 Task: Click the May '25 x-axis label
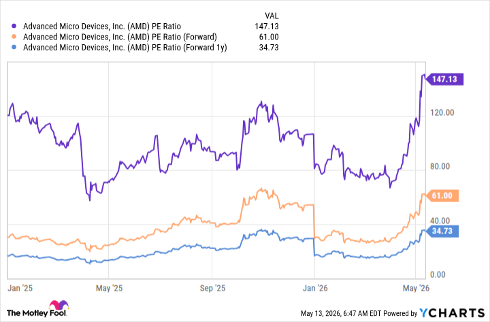tap(109, 288)
